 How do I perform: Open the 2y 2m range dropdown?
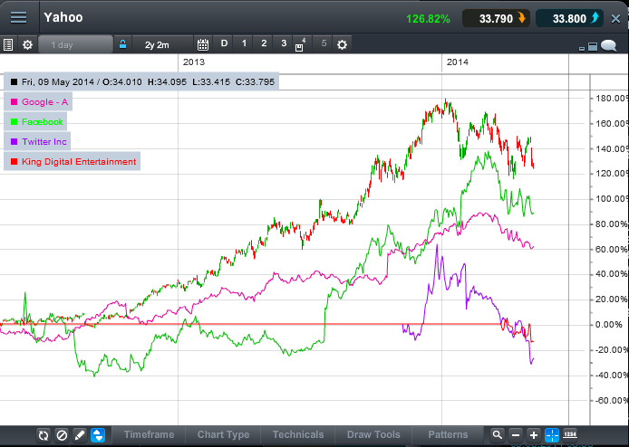pyautogui.click(x=163, y=44)
